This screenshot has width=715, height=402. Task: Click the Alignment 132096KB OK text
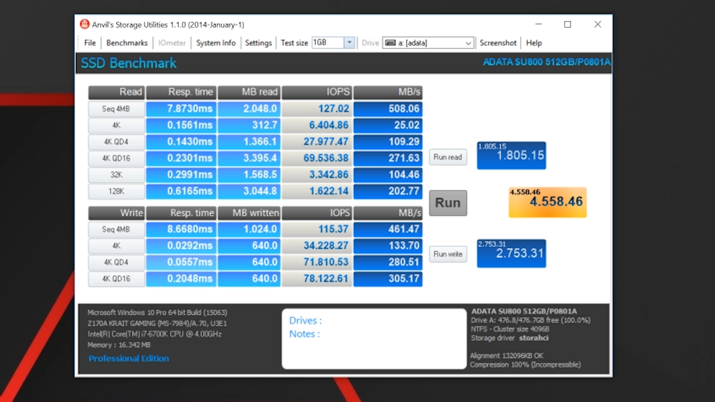(506, 356)
